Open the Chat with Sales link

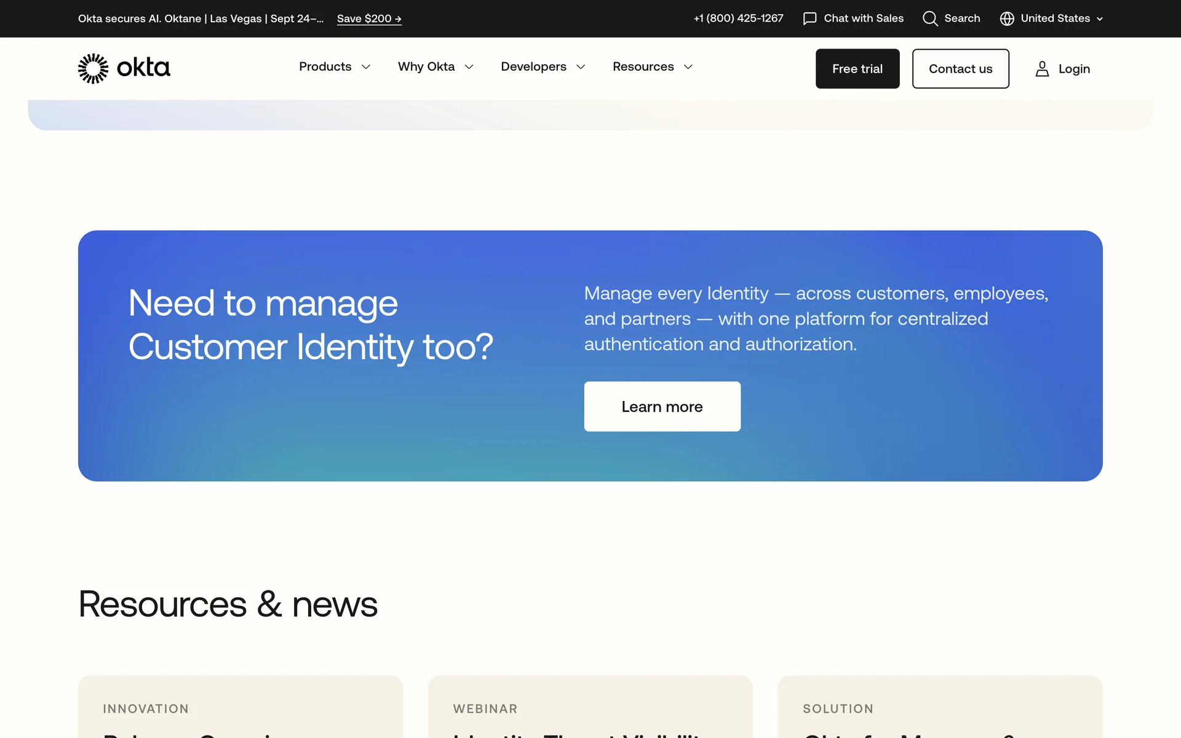point(863,18)
